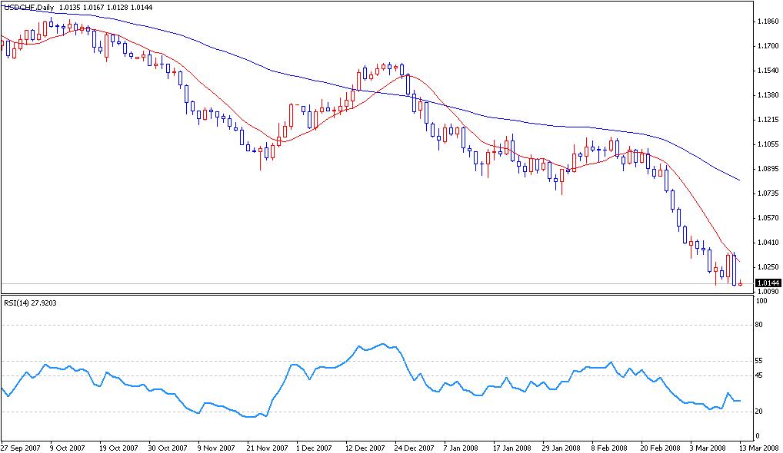Click the 1.1860 price axis label

pos(768,21)
